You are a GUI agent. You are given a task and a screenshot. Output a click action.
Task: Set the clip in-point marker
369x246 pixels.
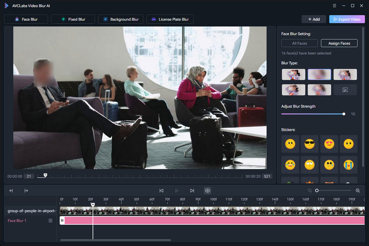pos(11,190)
